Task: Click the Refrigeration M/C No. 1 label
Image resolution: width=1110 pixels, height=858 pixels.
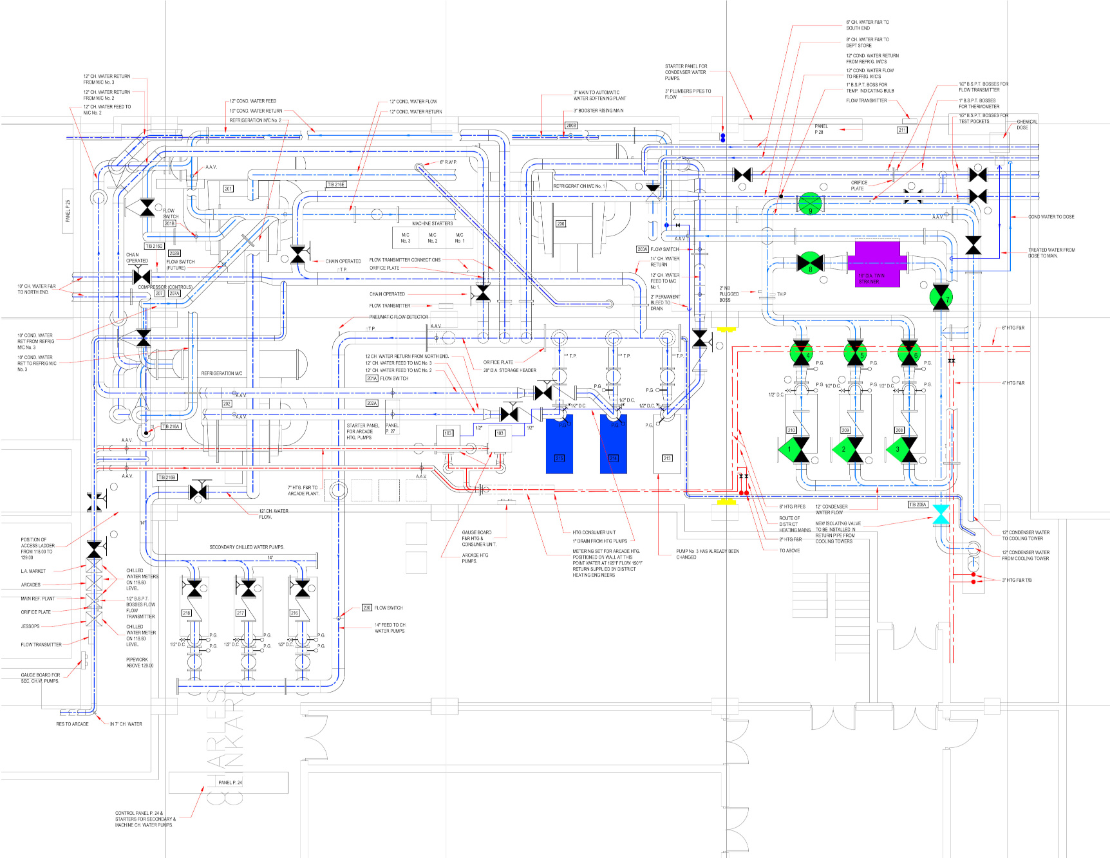Action: click(x=579, y=186)
